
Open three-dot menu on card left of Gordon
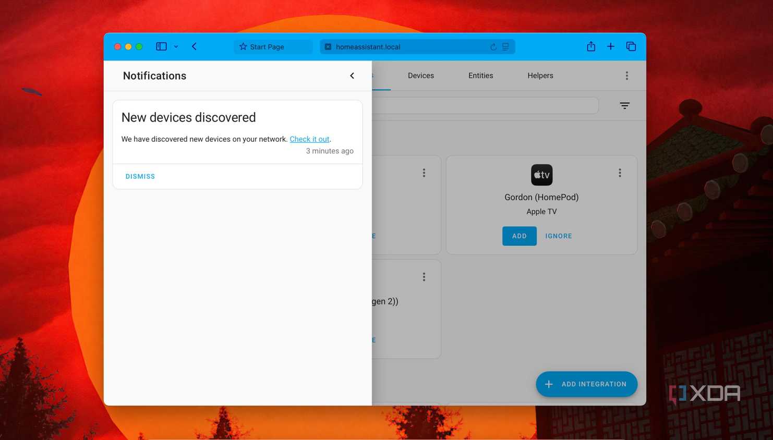coord(424,173)
